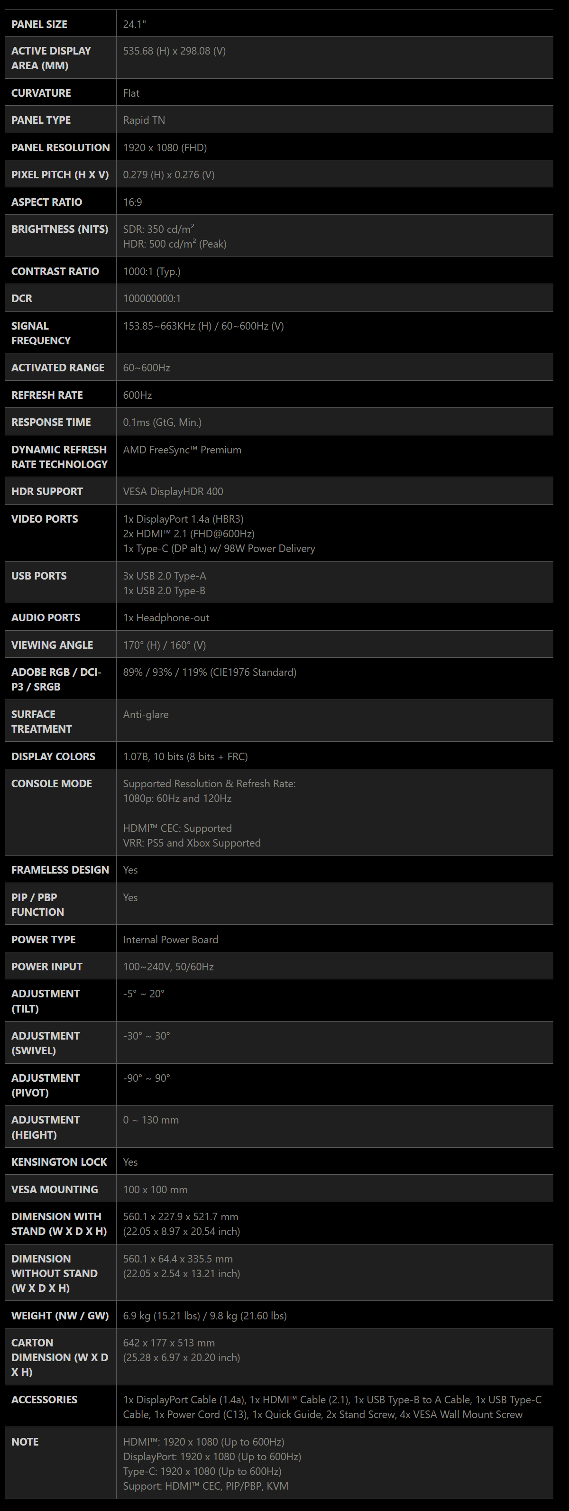Click the DCR row label
Image resolution: width=569 pixels, height=1511 pixels.
22,299
